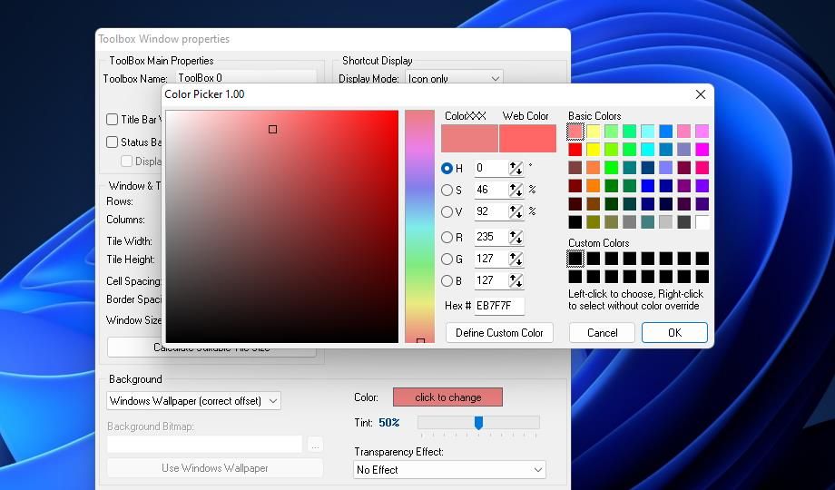
Task: Click the Web Color preview swatch
Action: tap(527, 139)
